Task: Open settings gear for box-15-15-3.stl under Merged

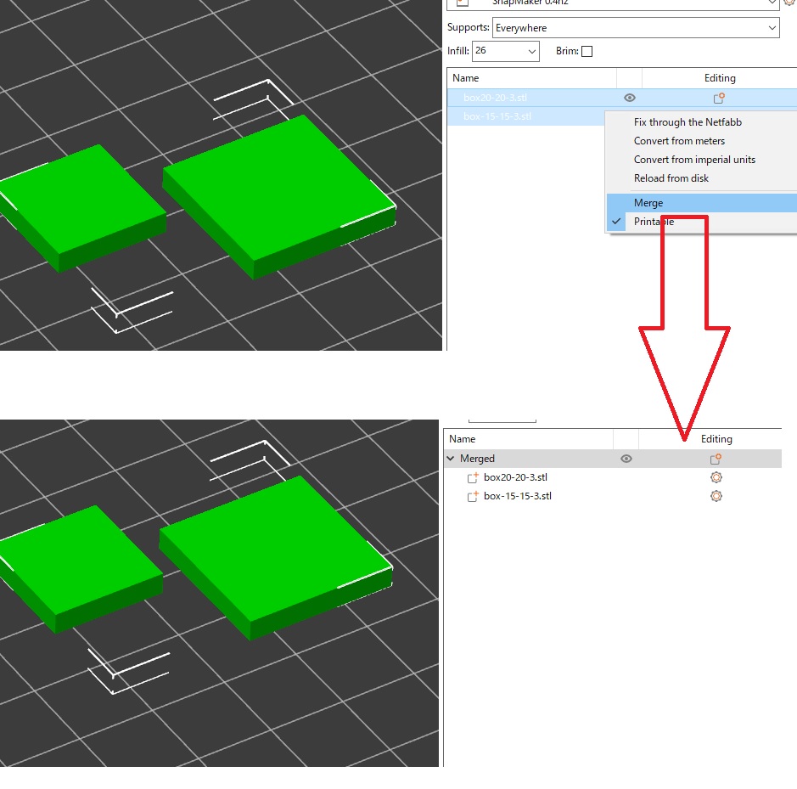Action: pyautogui.click(x=716, y=496)
